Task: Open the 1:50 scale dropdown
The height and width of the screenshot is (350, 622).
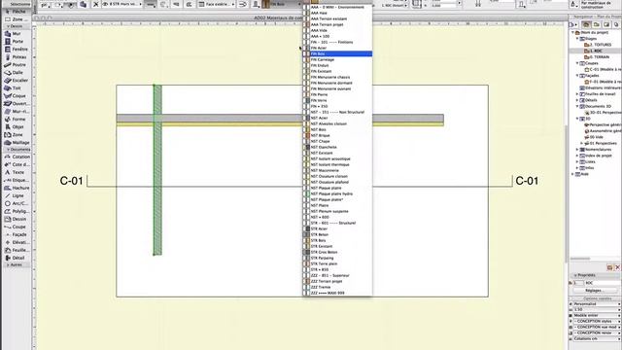Action: click(x=596, y=309)
